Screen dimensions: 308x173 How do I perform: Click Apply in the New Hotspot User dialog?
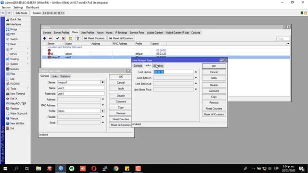(214, 78)
